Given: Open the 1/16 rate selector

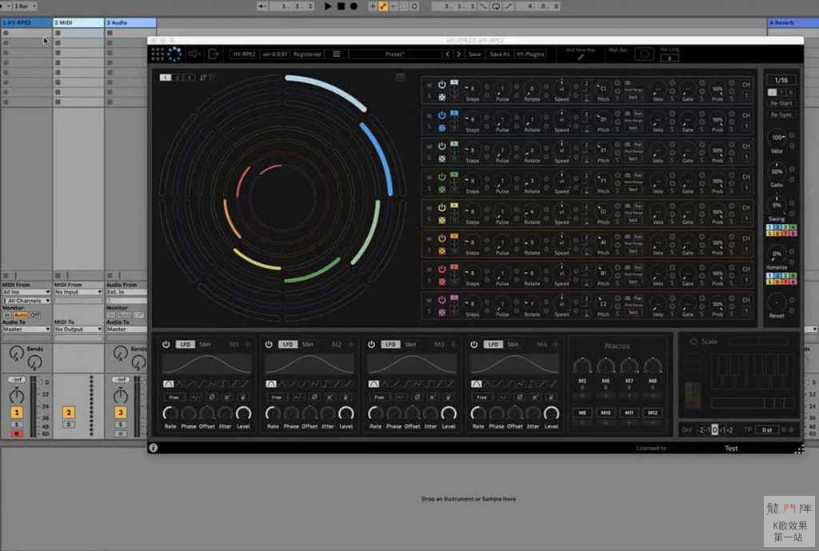Looking at the screenshot, I should point(781,80).
